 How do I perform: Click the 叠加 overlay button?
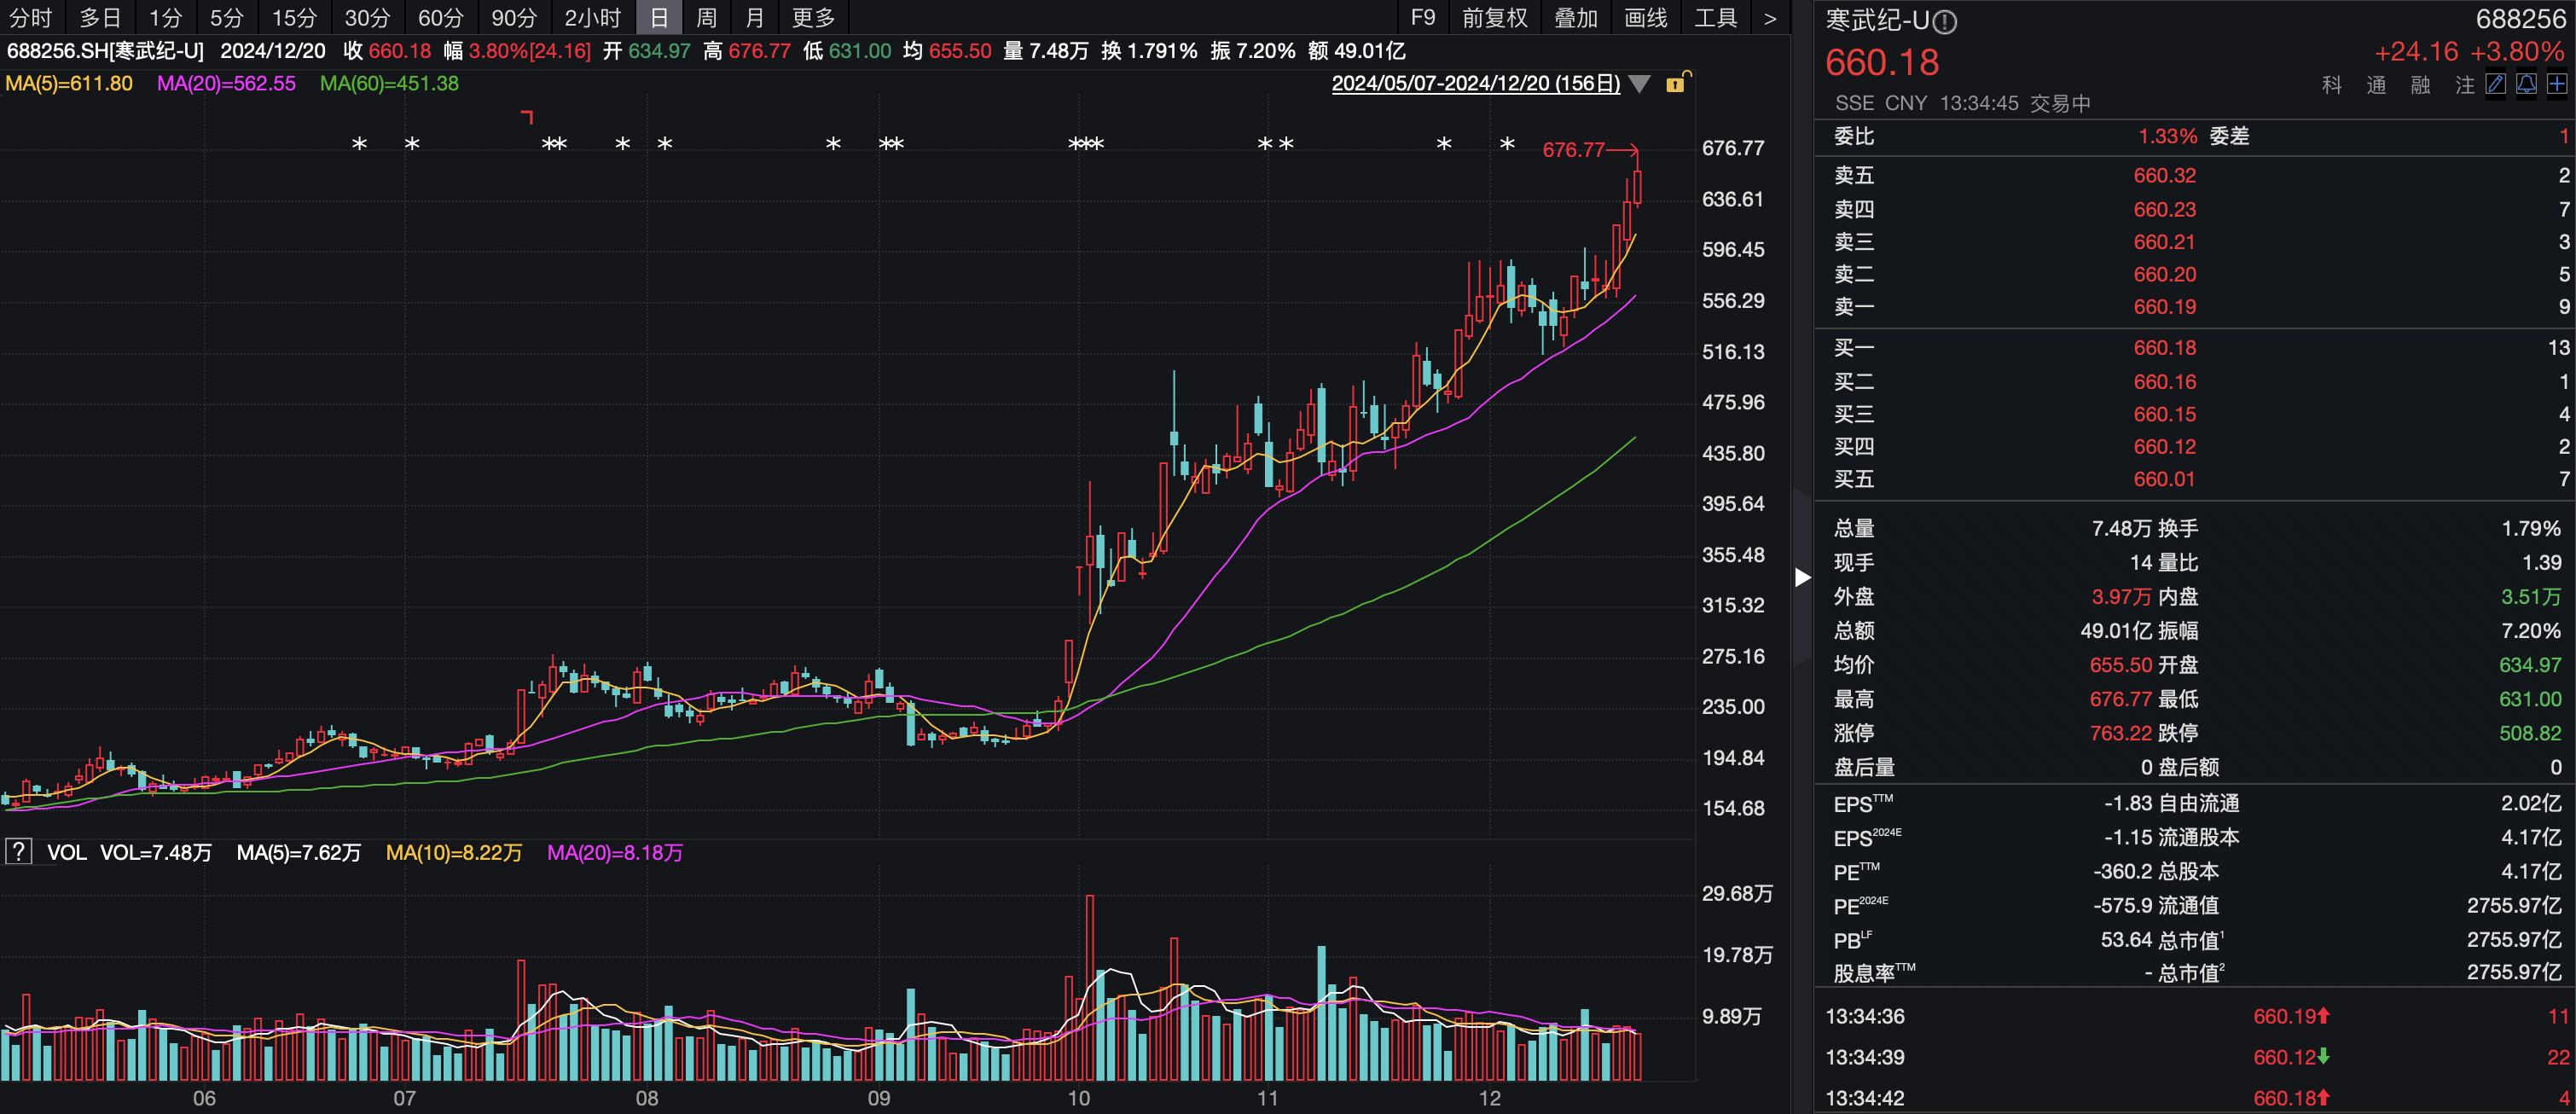pos(1575,18)
